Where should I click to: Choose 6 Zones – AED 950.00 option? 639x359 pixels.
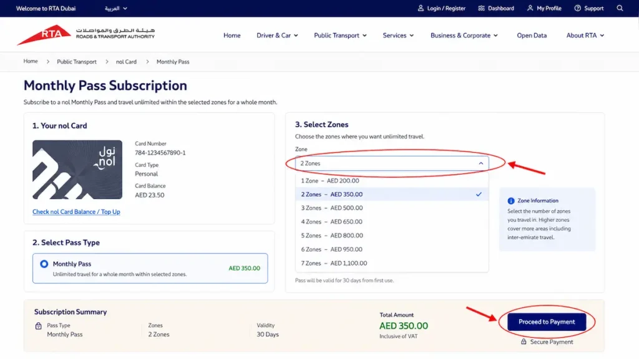click(392, 249)
